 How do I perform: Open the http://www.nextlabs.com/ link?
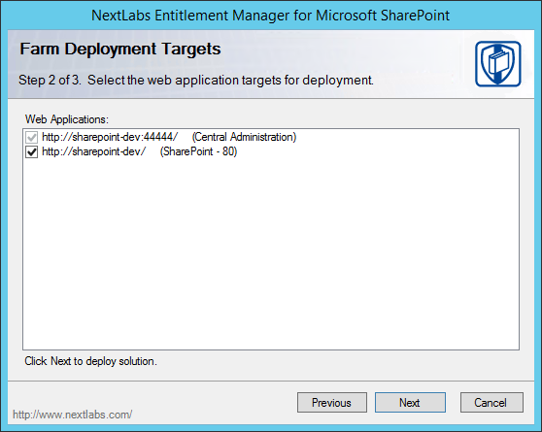click(x=72, y=415)
